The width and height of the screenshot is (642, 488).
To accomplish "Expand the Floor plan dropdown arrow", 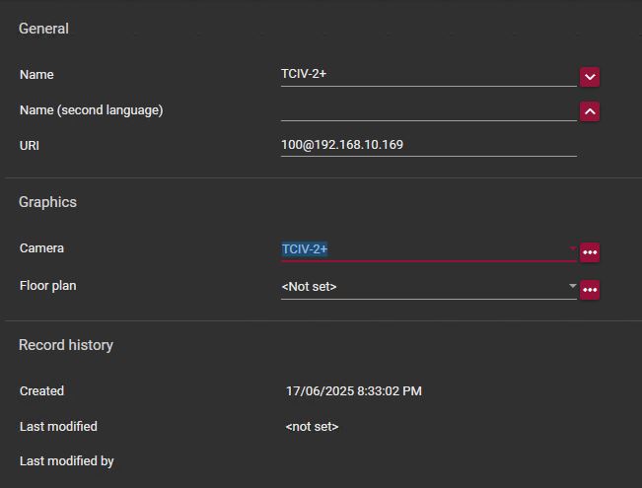I will pyautogui.click(x=572, y=287).
